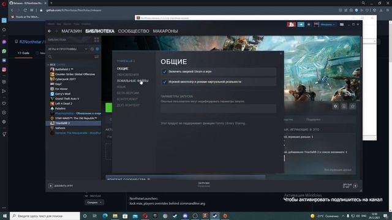Click the launch options input field

point(218,109)
